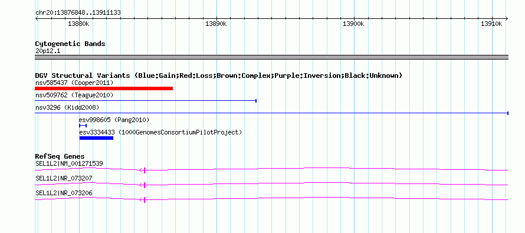
Task: Select the thin blue nsv509762 gain line
Action: (146, 100)
